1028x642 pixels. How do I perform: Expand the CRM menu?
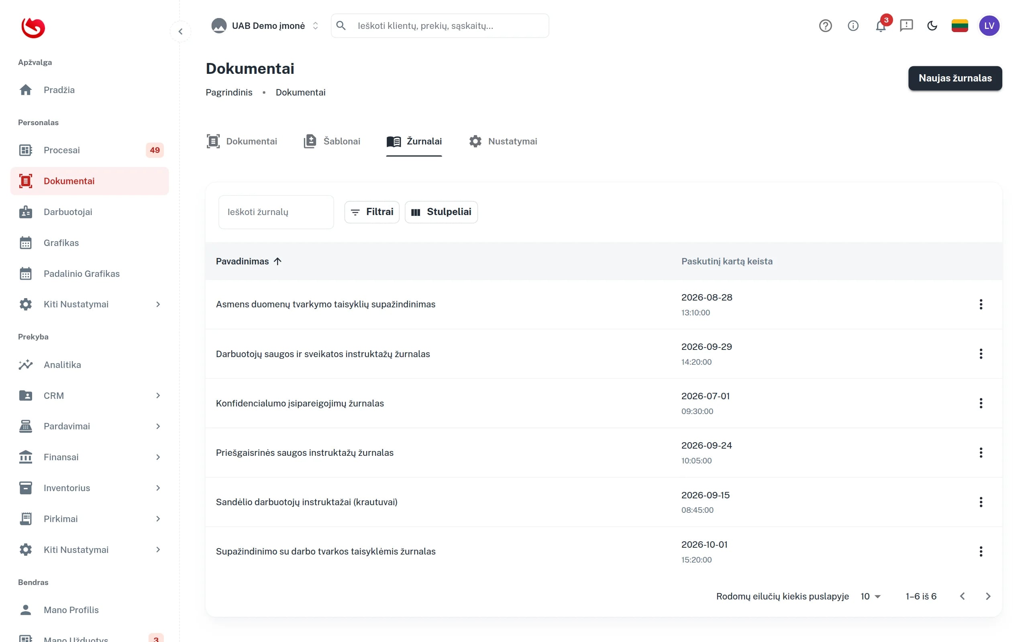pos(90,396)
